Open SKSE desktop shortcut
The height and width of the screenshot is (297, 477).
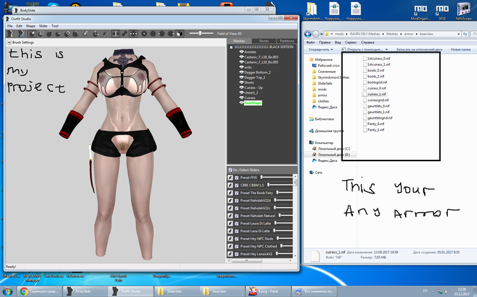(x=442, y=11)
